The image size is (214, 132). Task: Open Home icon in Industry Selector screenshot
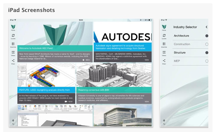point(164,27)
